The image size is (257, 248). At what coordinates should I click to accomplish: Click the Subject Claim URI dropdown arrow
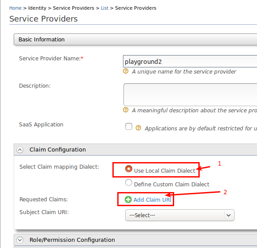point(229,215)
